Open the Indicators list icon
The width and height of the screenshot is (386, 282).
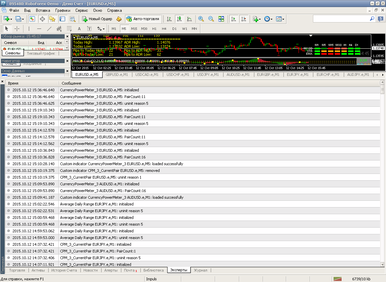(x=256, y=19)
